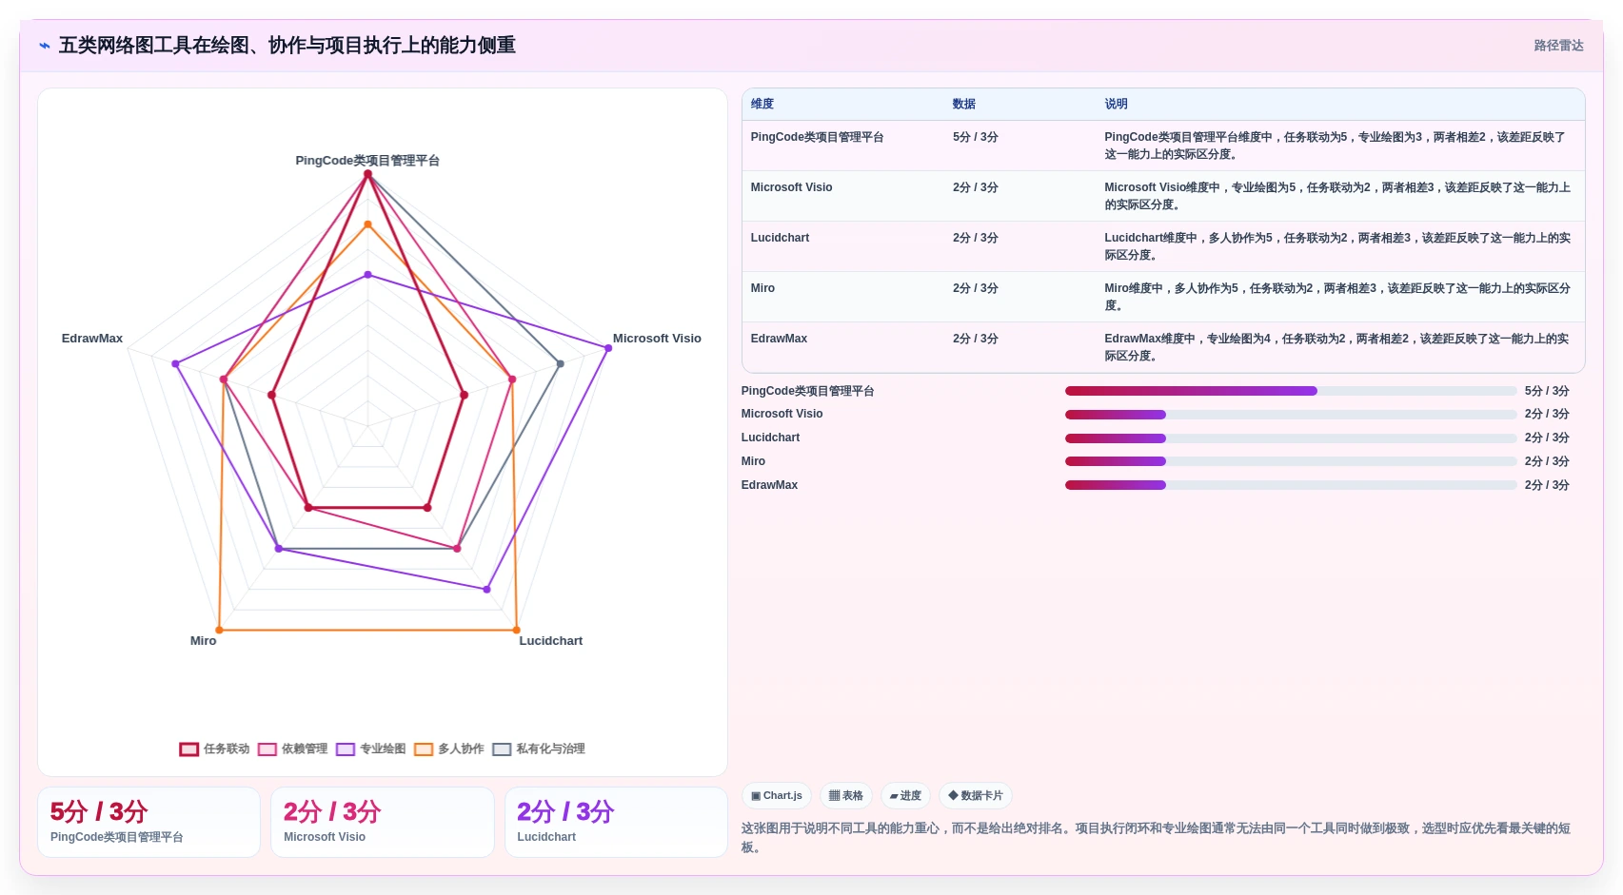Select the Miro table row name
1623x895 pixels.
(762, 289)
